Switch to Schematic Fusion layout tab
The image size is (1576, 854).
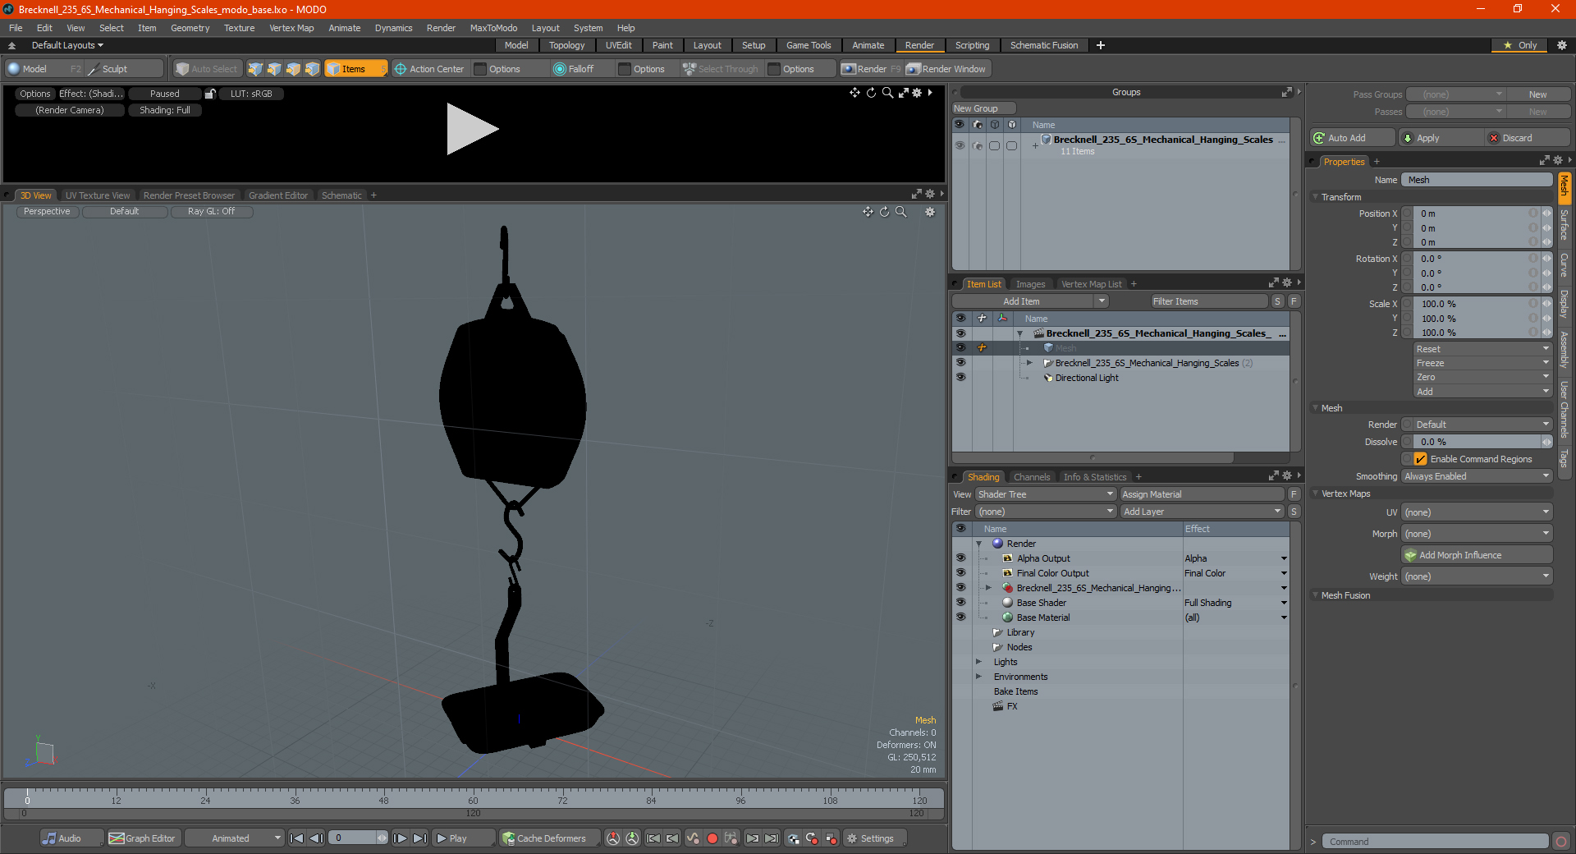[x=1044, y=45]
